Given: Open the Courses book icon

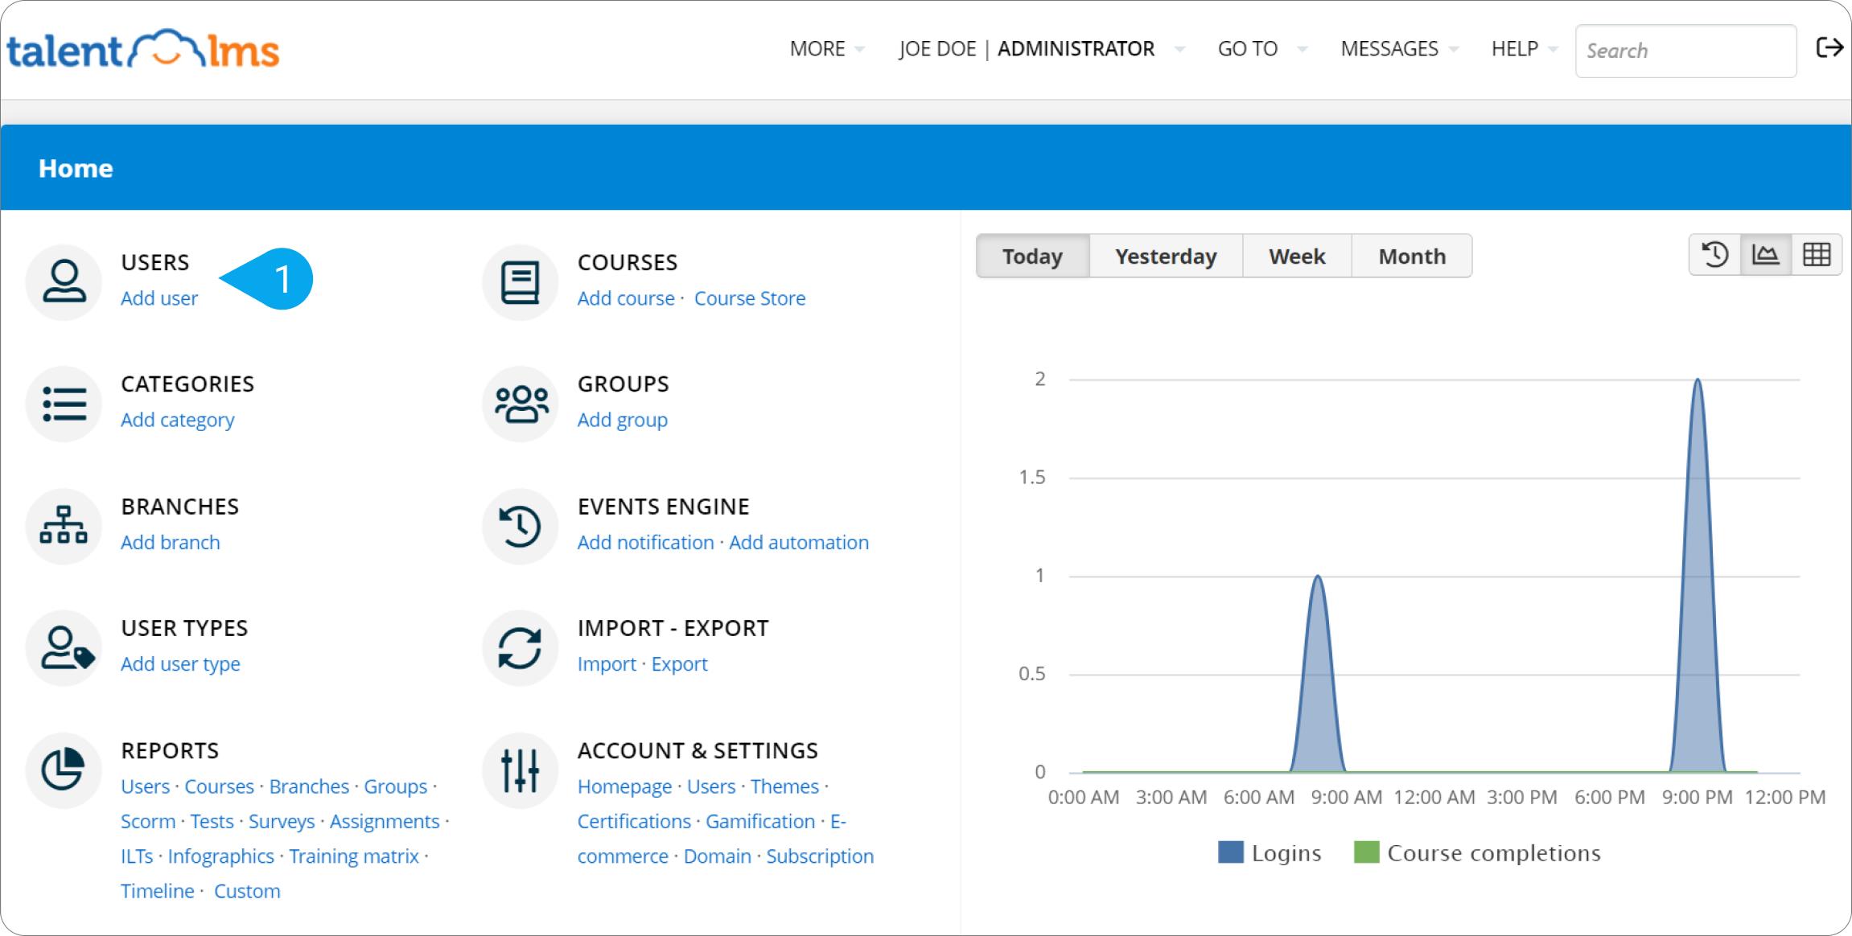Looking at the screenshot, I should pos(521,281).
